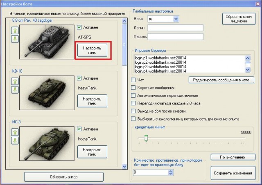Move the Jagdtiger down in priority
262x185 pixels.
point(15,39)
